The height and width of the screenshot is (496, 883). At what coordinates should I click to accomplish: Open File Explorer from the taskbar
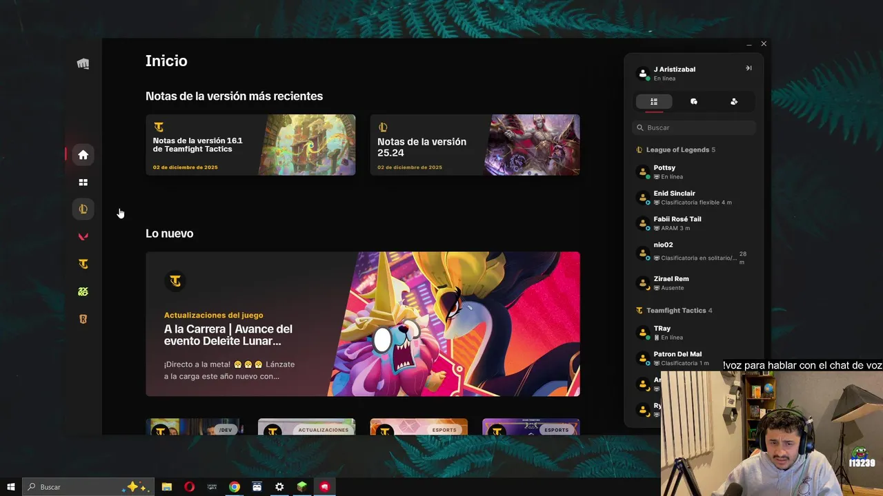click(167, 486)
